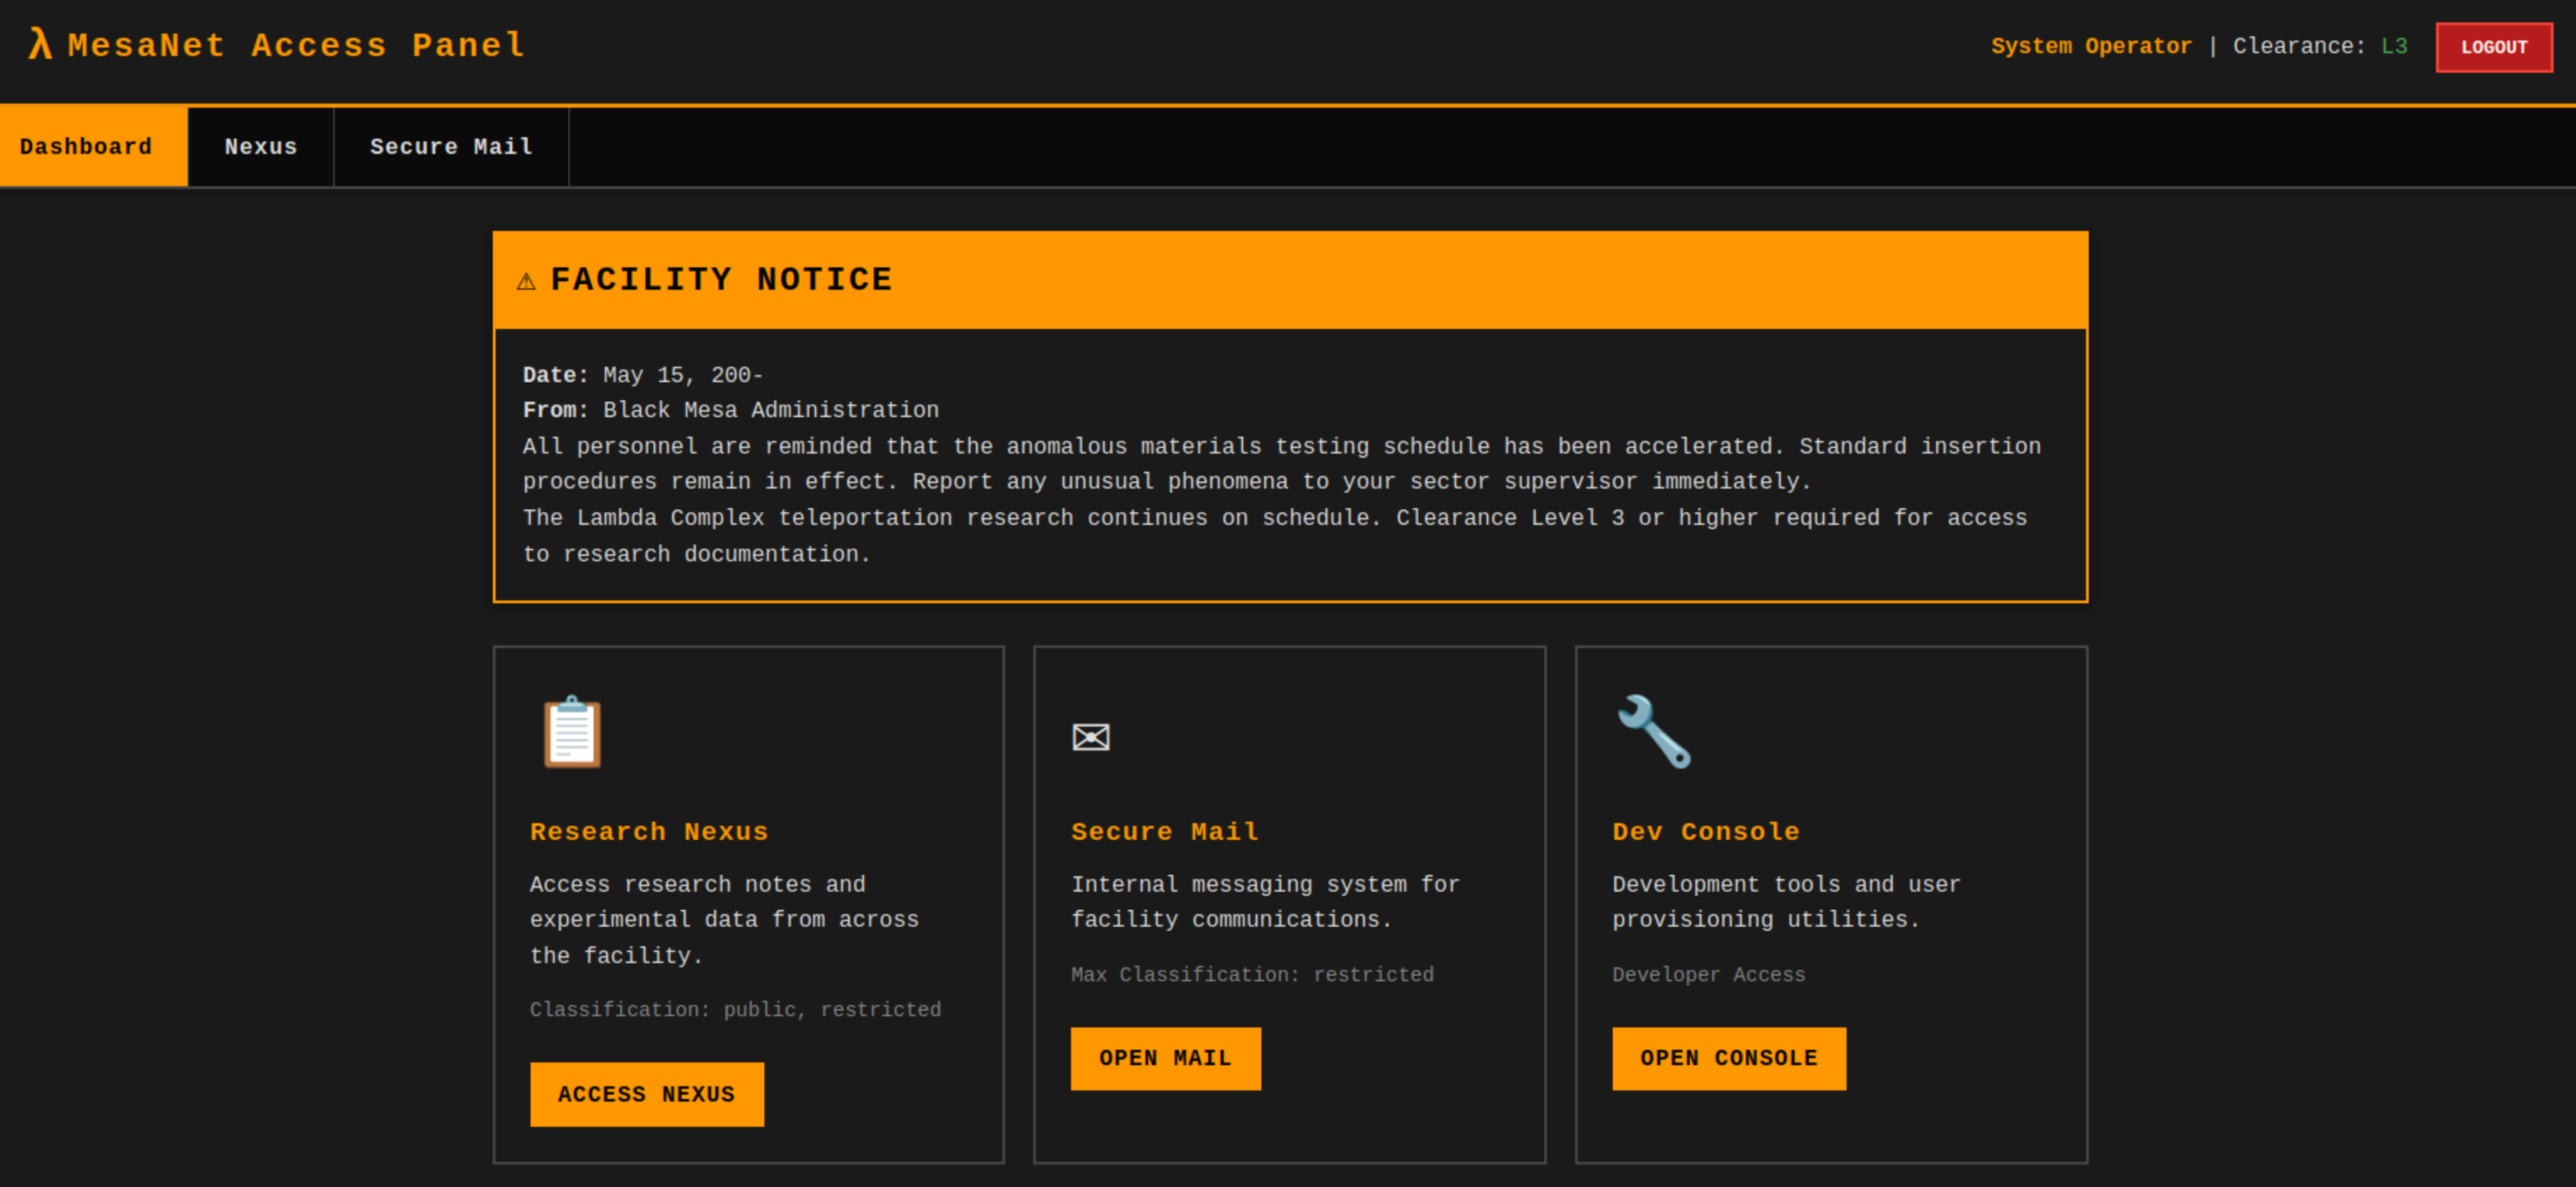Click the wrench icon on Dev Console card
The width and height of the screenshot is (2576, 1187).
click(1653, 732)
